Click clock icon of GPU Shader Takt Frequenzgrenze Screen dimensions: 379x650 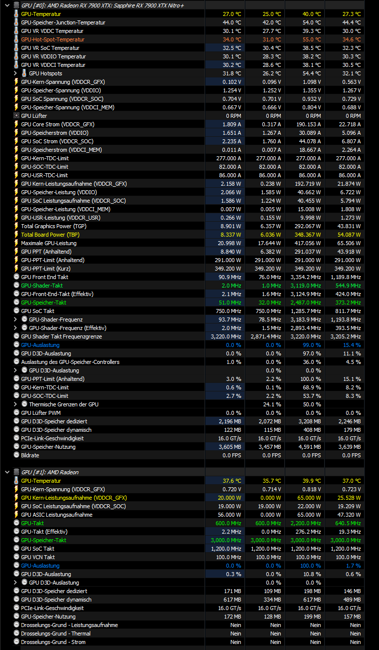point(16,336)
